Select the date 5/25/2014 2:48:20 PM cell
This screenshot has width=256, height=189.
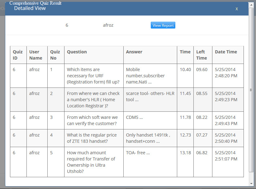226,73
